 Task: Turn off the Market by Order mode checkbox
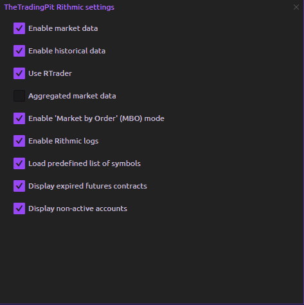coord(19,118)
